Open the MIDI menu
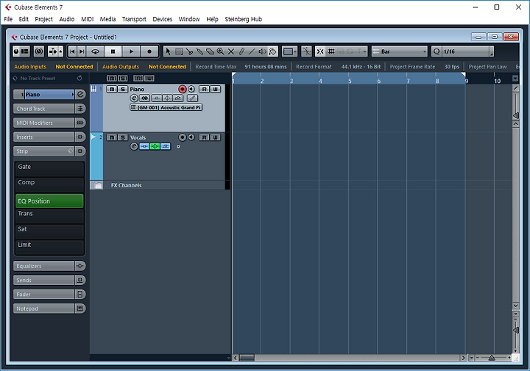This screenshot has width=530, height=371. [87, 19]
